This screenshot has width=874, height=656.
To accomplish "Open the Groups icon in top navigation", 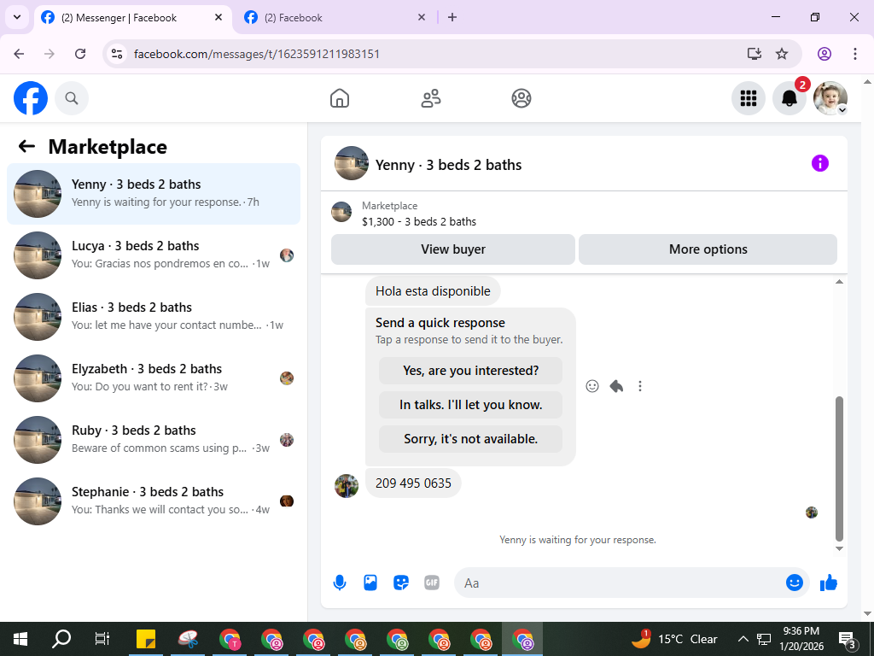I will pos(521,98).
